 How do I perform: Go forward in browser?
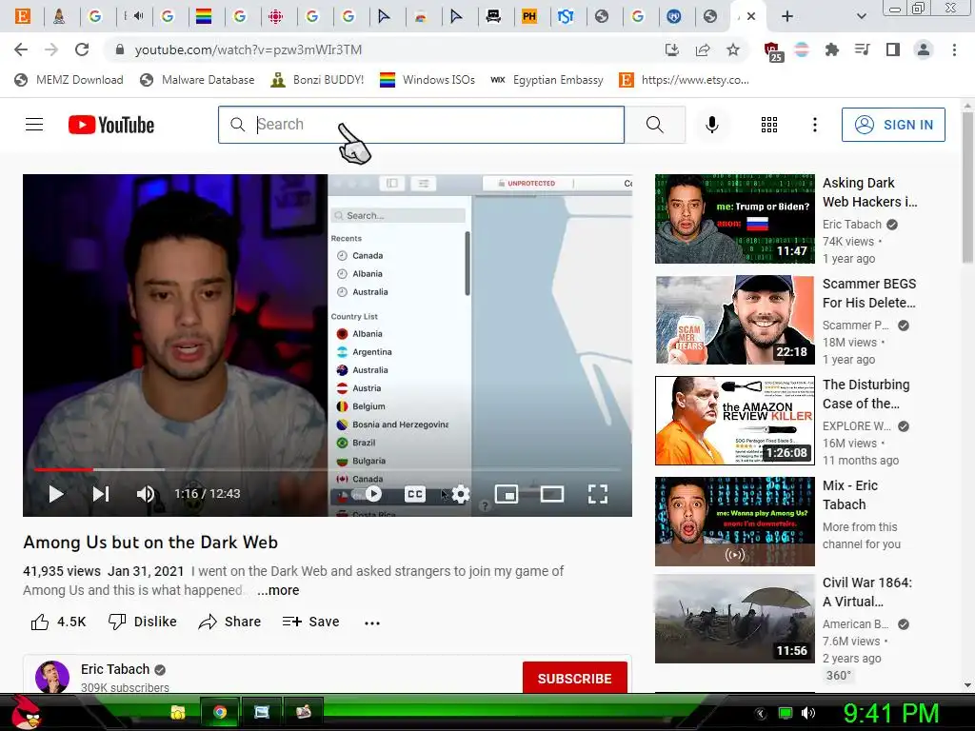click(51, 49)
